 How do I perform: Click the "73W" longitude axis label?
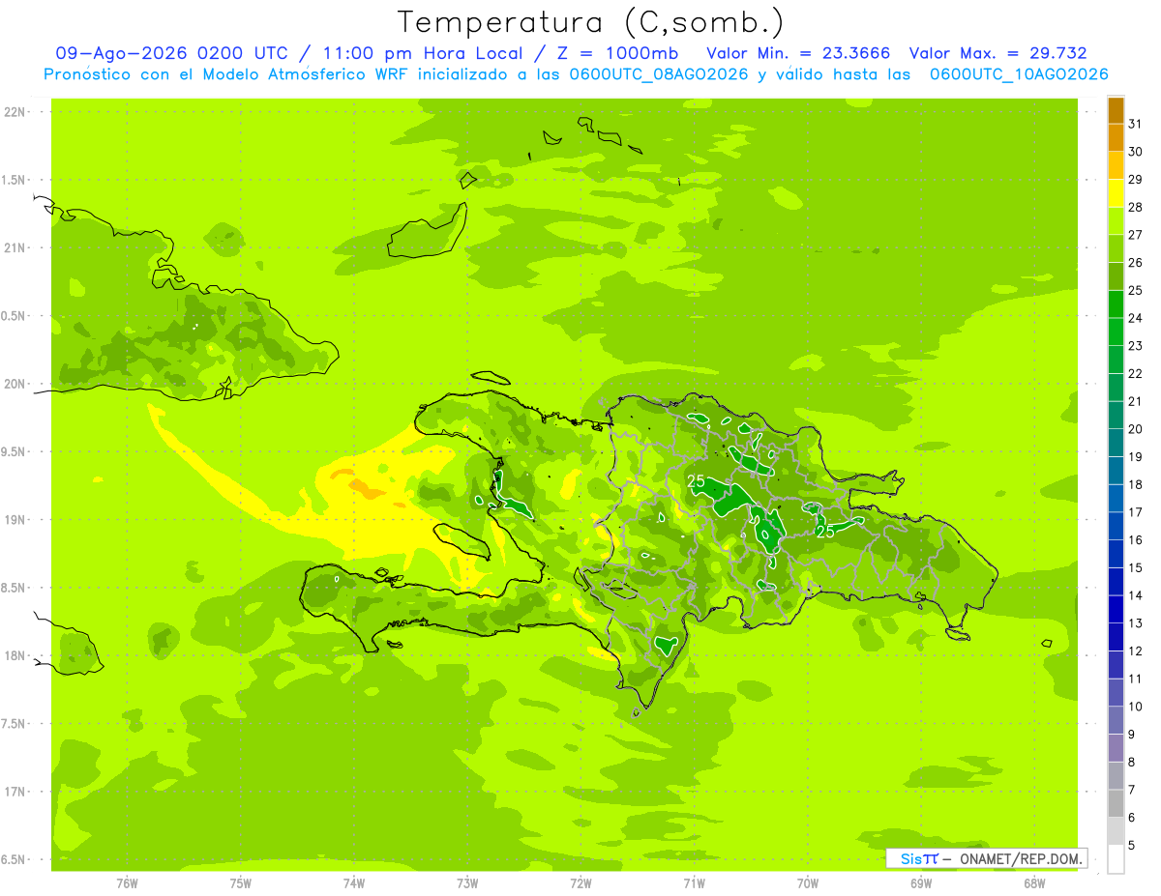point(467,883)
